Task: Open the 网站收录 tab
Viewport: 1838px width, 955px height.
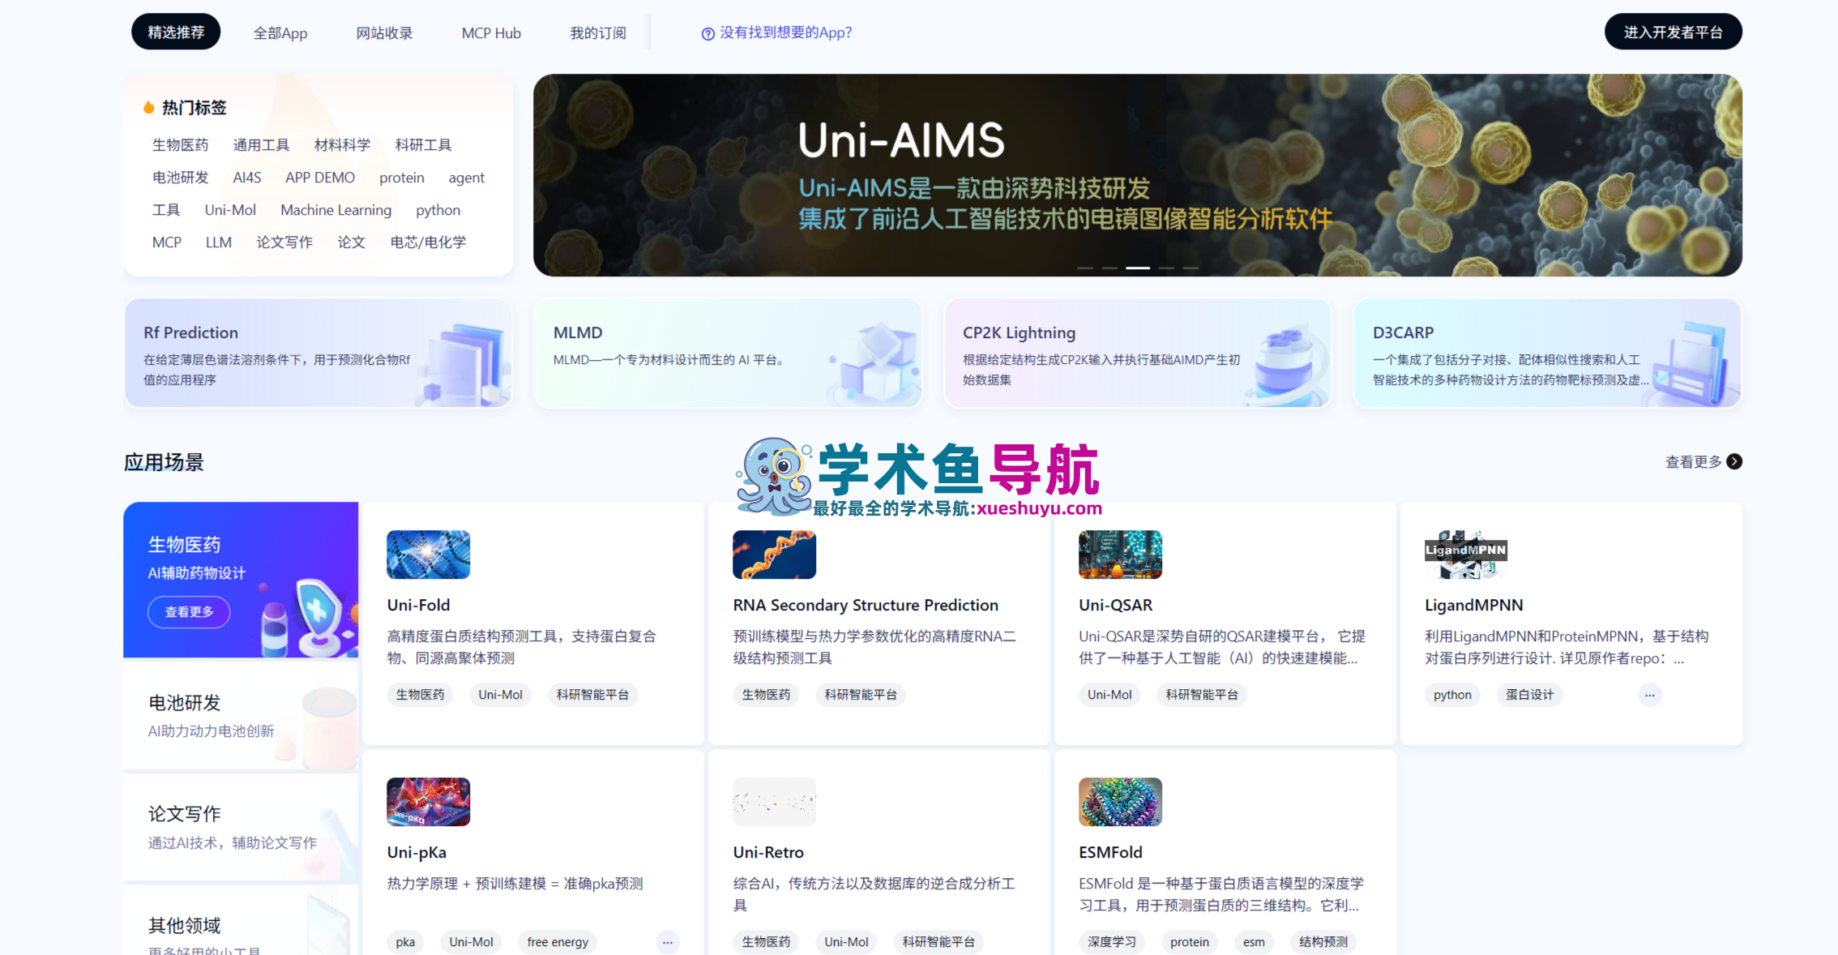Action: click(384, 32)
